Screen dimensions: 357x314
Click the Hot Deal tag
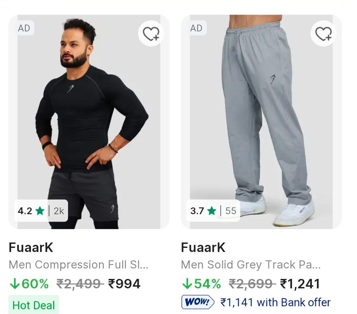tap(33, 305)
